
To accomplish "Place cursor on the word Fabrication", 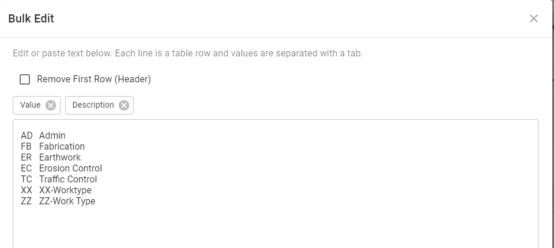I will [62, 147].
